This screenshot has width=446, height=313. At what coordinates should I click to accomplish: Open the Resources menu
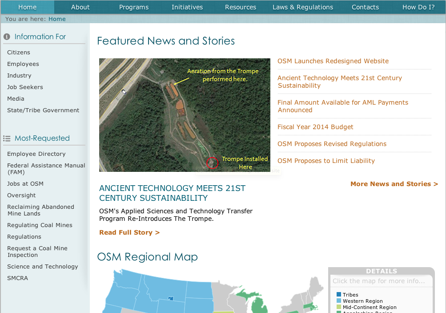[241, 7]
